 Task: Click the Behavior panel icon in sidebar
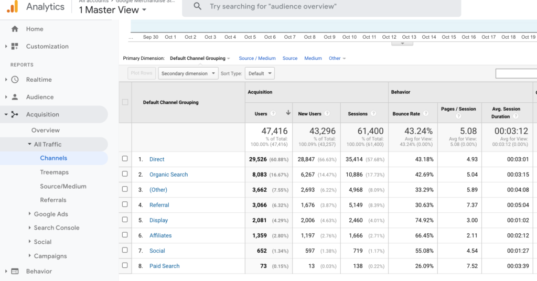click(x=15, y=271)
